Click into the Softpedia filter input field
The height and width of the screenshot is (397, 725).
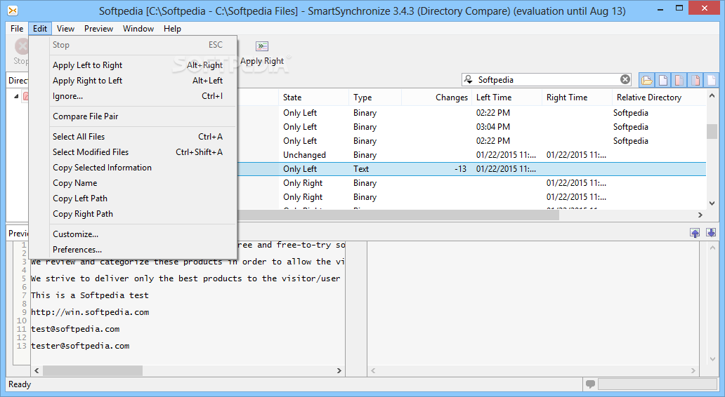(x=547, y=79)
